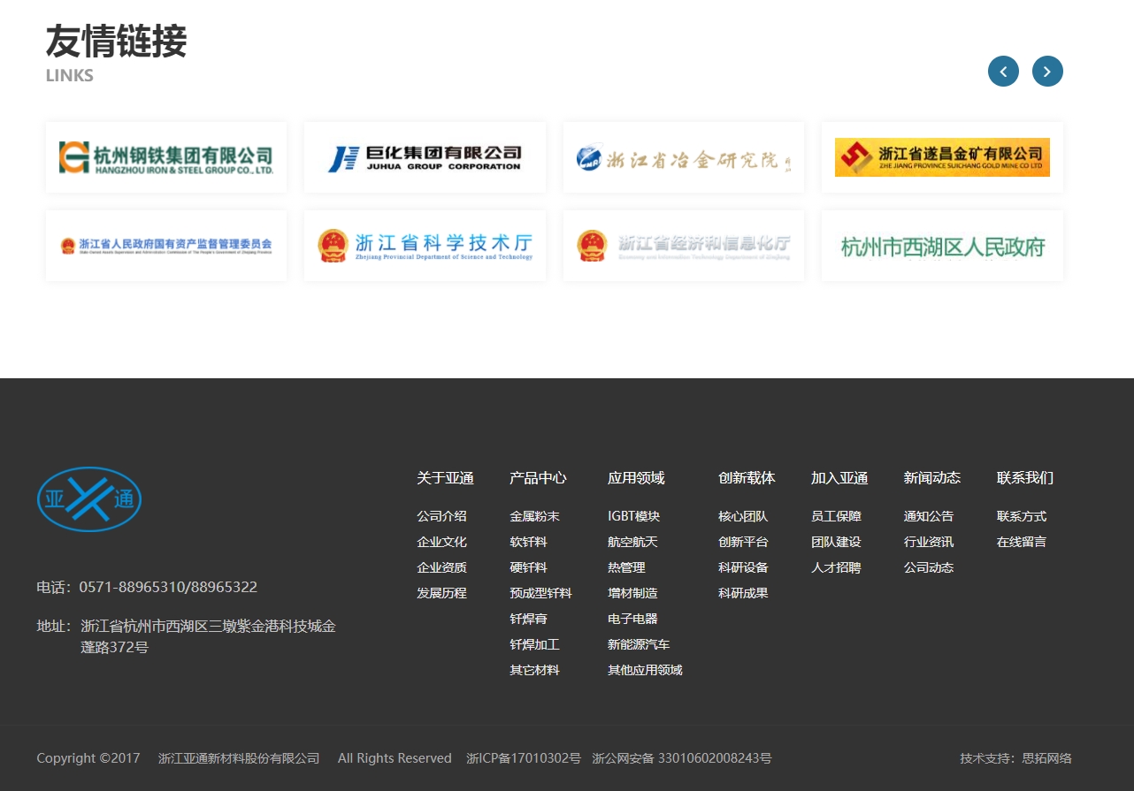Screen dimensions: 1134x791
Task: Open 浙江省冶金研究院 logo link
Action: tap(684, 157)
